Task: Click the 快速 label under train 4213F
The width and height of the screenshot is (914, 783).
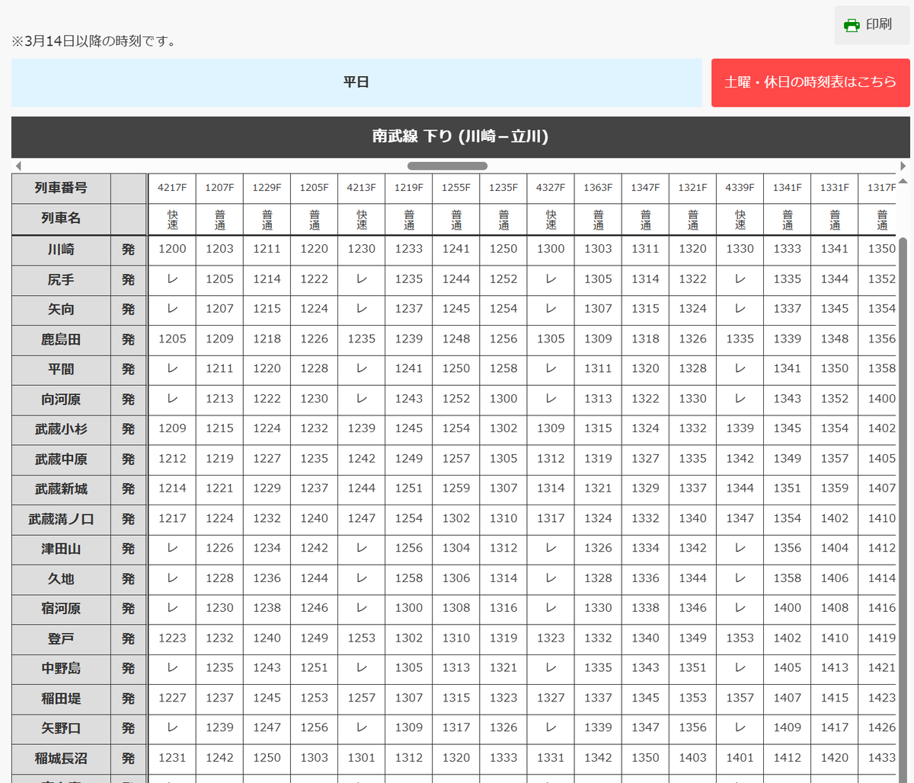Action: 361,218
